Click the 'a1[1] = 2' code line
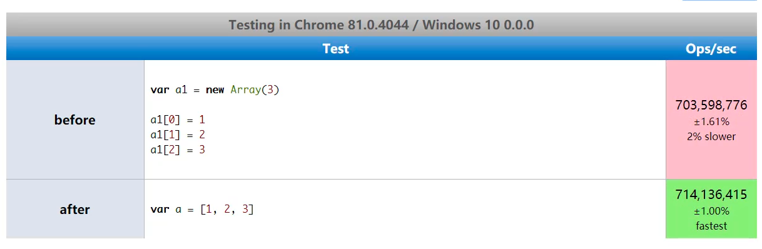Image resolution: width=762 pixels, height=249 pixels. pyautogui.click(x=178, y=135)
